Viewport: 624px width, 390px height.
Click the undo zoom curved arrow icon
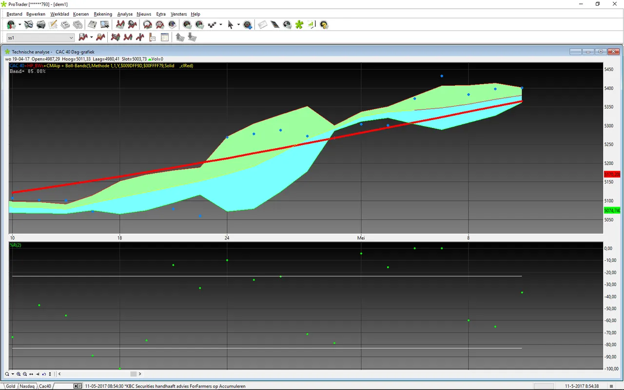pyautogui.click(x=44, y=374)
